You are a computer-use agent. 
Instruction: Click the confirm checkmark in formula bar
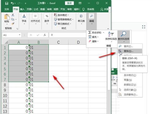(x=38, y=35)
